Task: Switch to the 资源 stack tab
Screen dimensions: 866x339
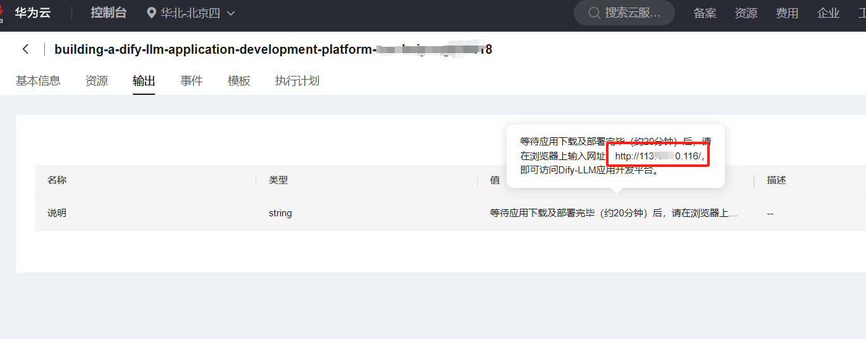Action: click(96, 81)
